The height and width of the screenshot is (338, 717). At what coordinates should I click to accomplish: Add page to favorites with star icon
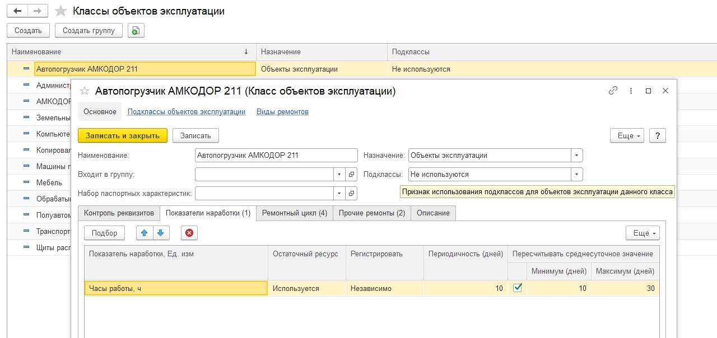click(x=61, y=11)
